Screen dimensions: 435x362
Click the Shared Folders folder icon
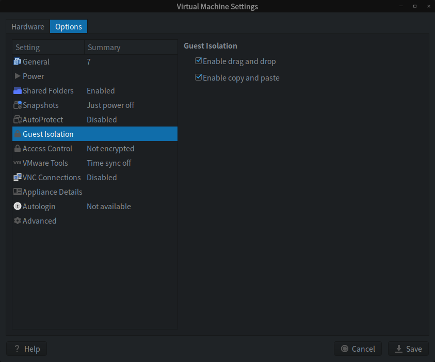[18, 91]
